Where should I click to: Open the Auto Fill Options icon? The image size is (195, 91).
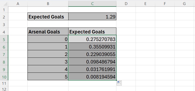119,83
